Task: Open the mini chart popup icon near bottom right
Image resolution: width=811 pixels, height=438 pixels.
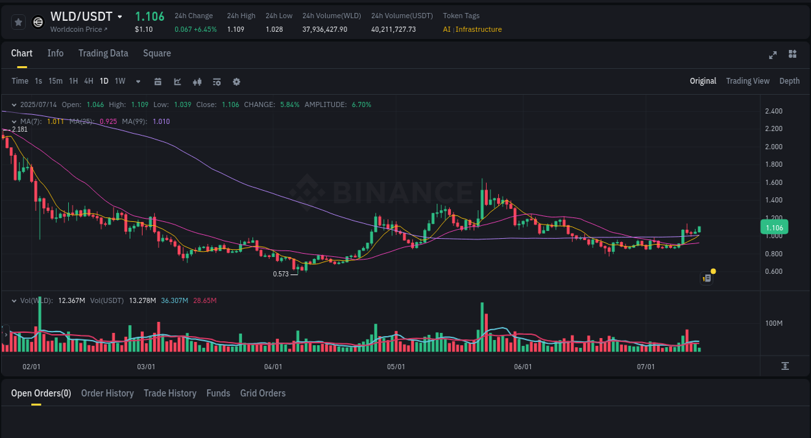Action: pos(707,278)
